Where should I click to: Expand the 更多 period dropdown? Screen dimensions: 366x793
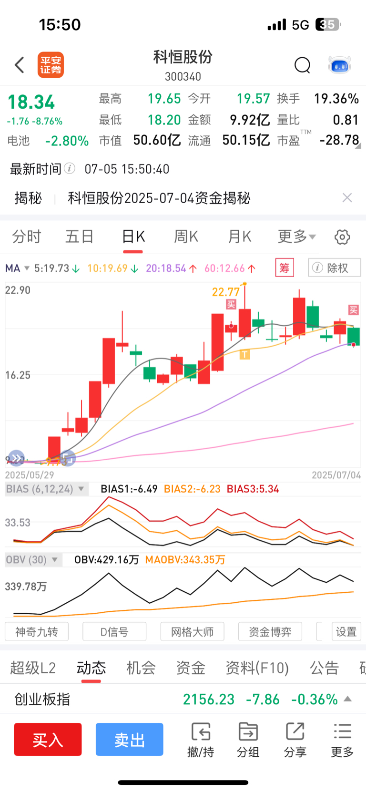[296, 237]
